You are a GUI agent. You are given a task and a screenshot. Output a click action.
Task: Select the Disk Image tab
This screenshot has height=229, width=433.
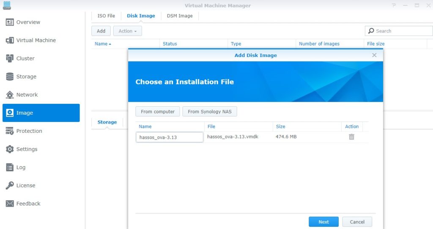click(x=141, y=16)
